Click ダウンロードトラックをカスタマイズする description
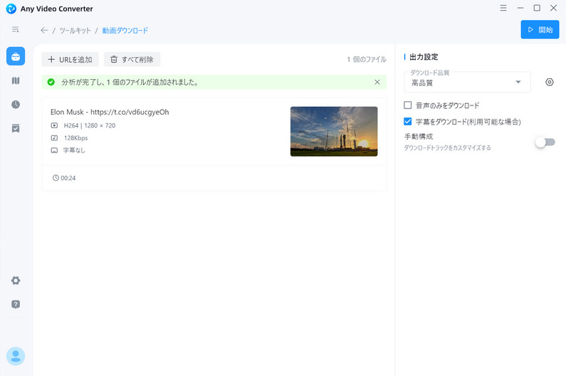The width and height of the screenshot is (566, 376). 447,147
